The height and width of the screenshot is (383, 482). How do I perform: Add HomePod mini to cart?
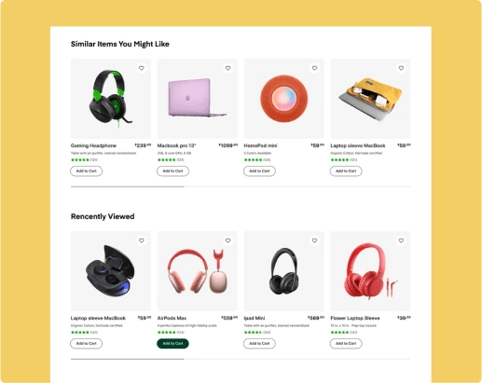pos(259,171)
